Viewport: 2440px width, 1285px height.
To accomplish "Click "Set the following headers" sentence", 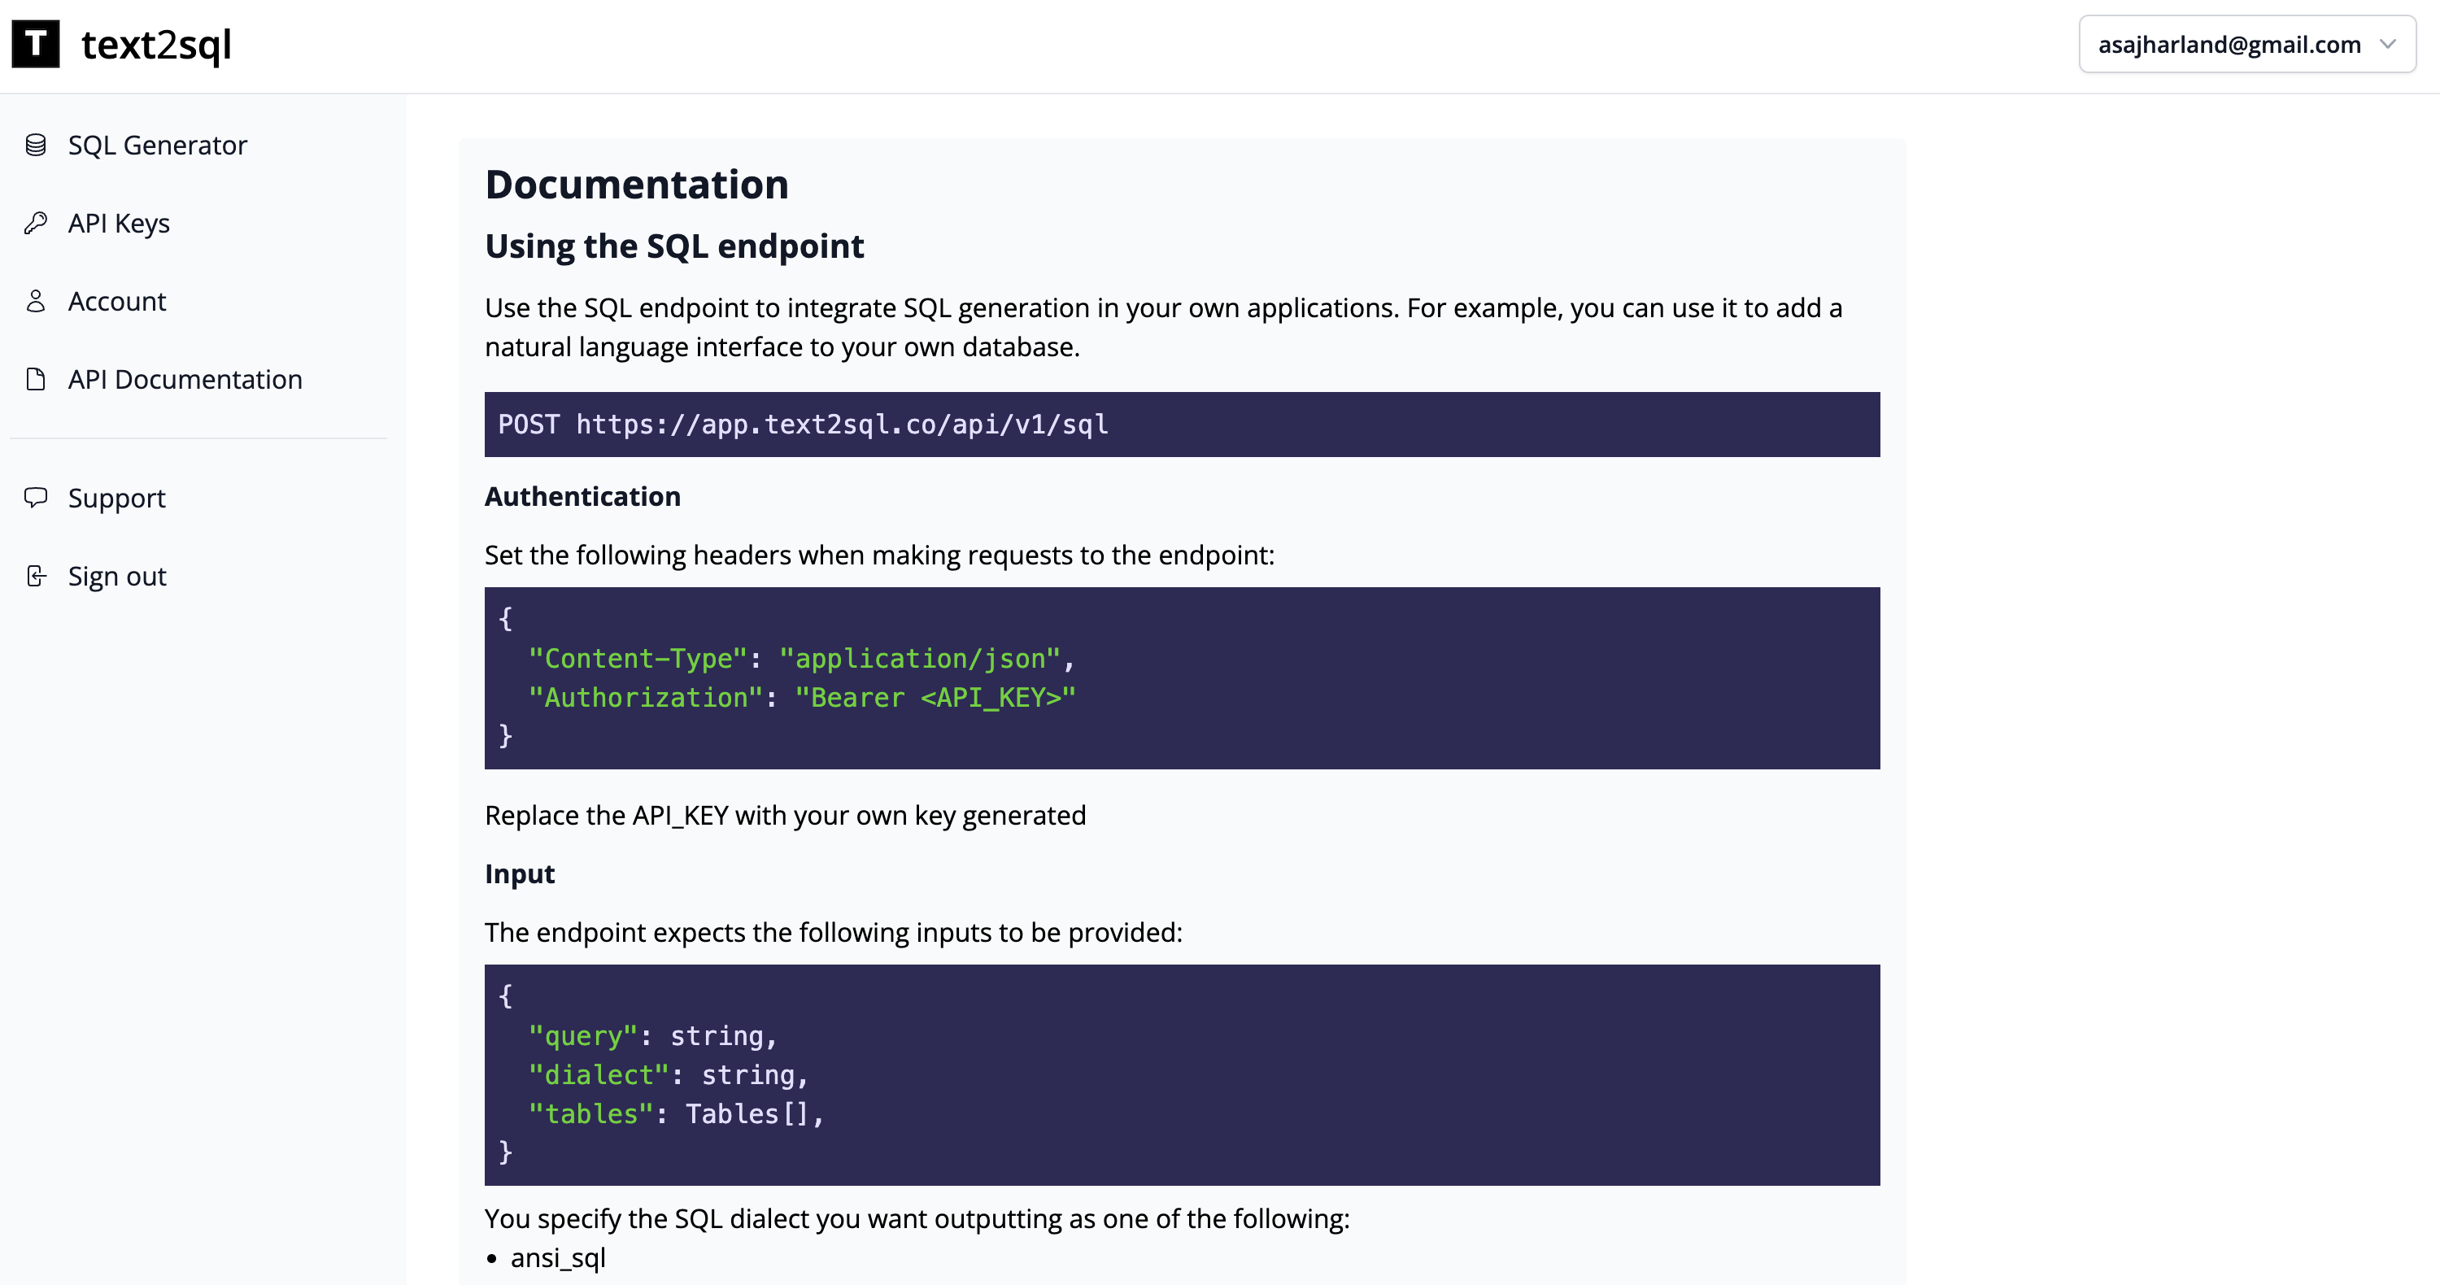I will 879,555.
